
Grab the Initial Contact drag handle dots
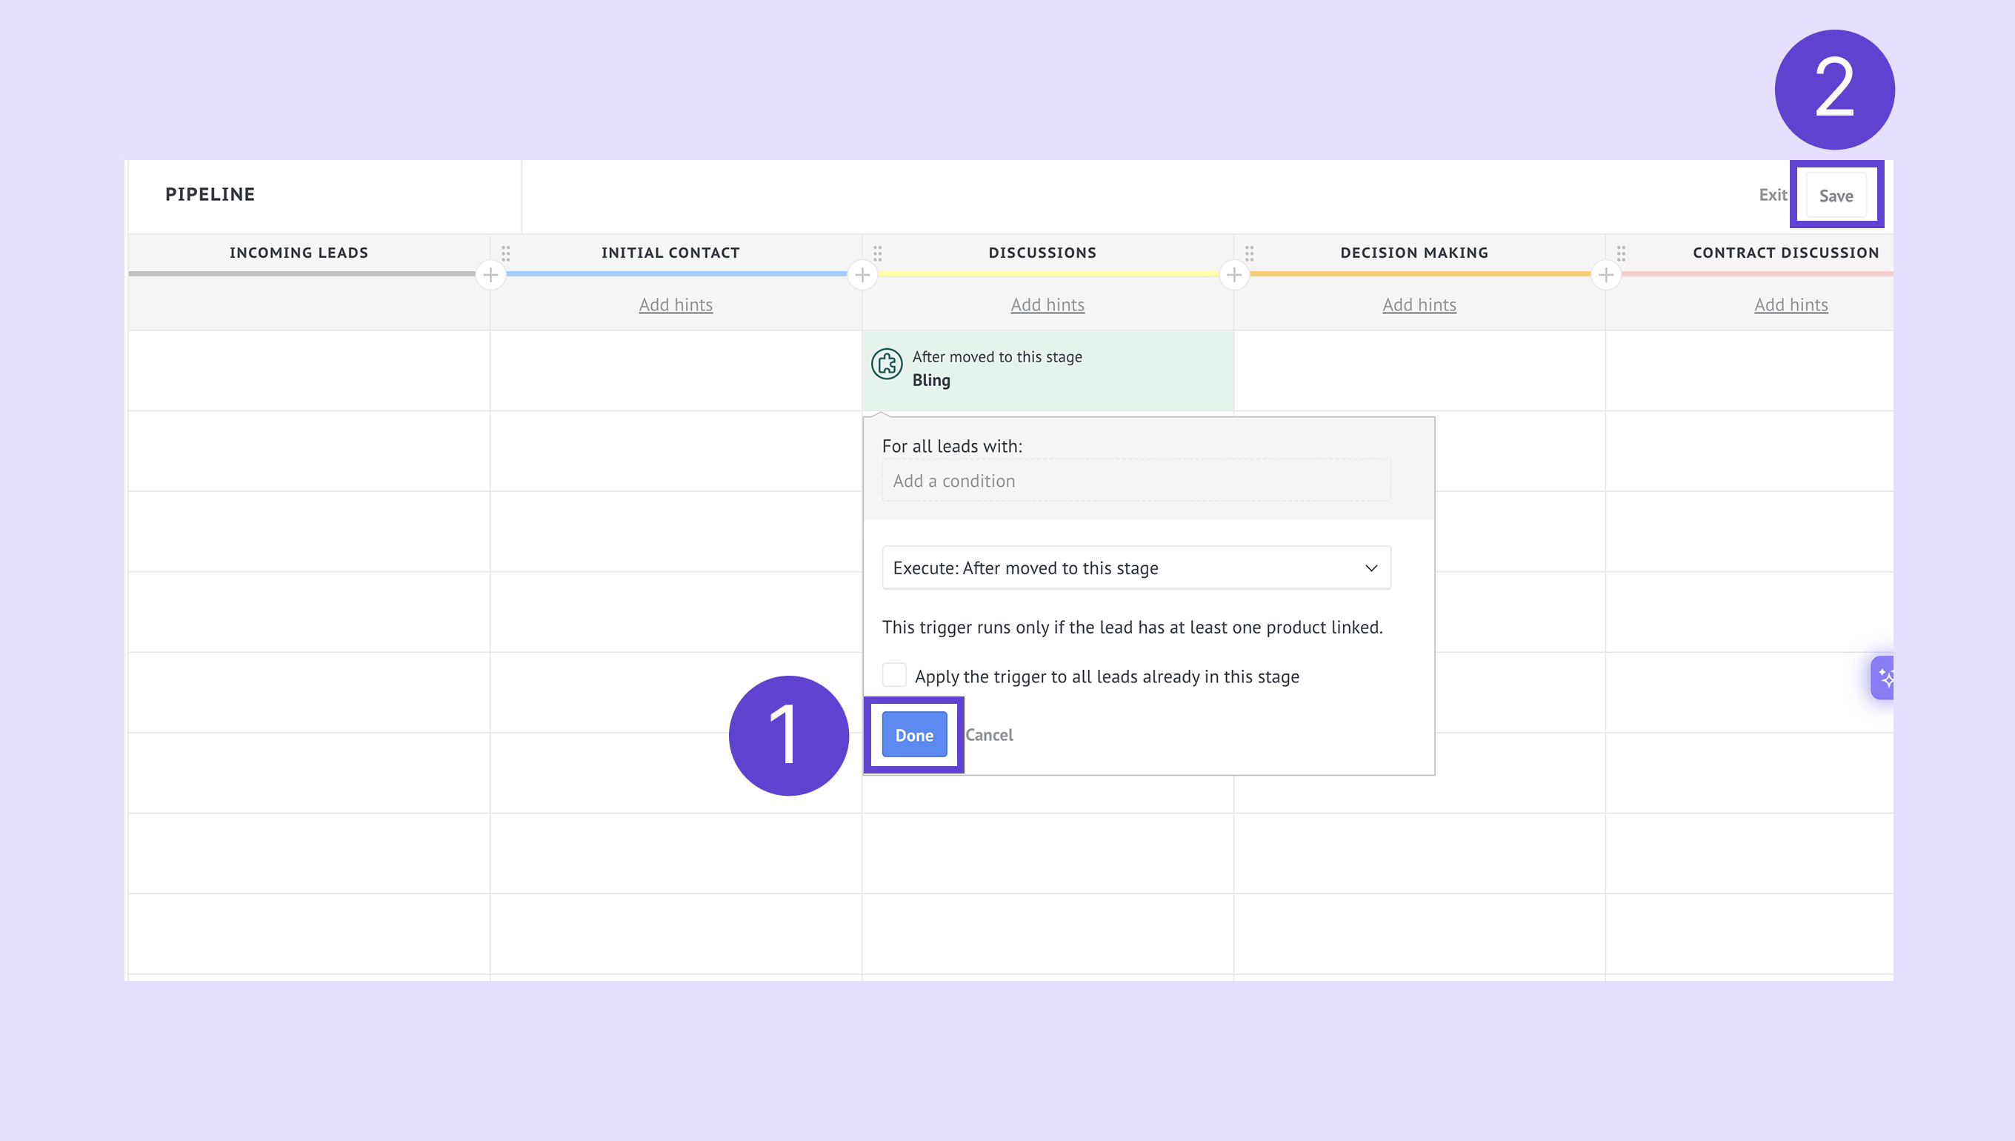[506, 253]
